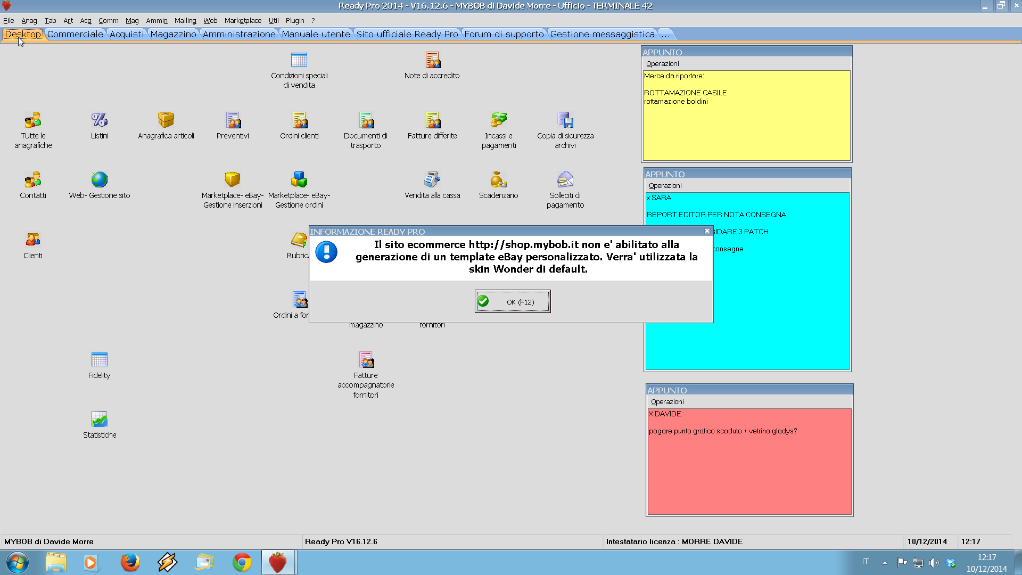Open the ? help menu
The image size is (1022, 575).
coord(313,20)
